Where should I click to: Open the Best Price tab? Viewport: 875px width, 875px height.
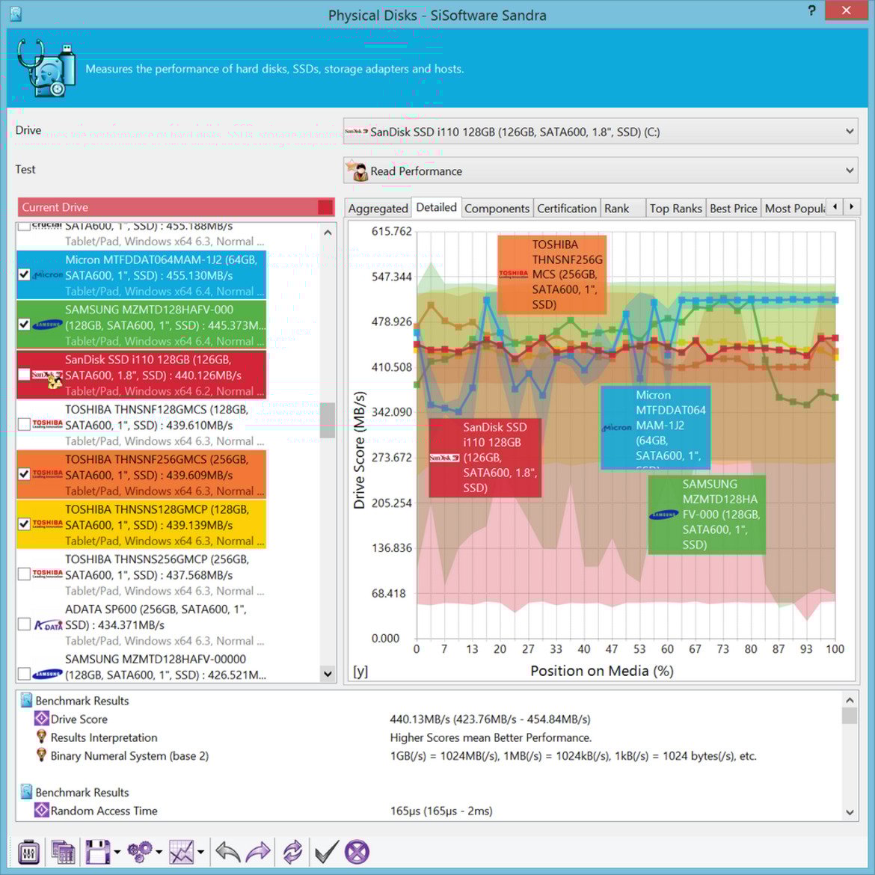pos(733,208)
